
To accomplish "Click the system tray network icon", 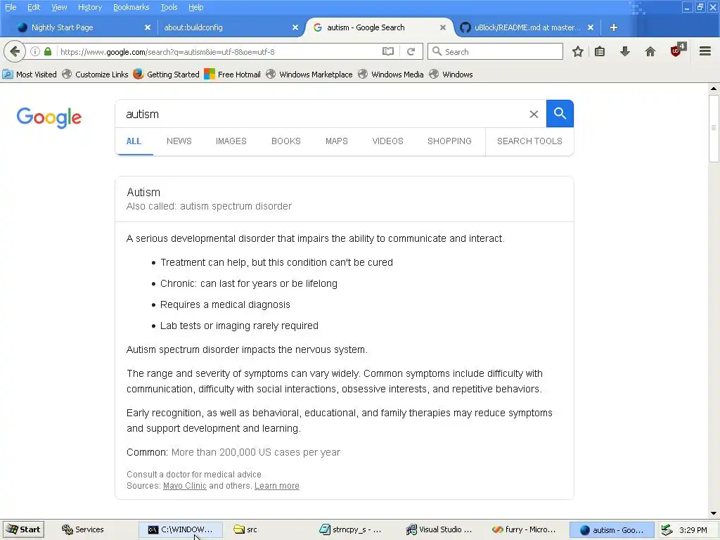I will (667, 530).
